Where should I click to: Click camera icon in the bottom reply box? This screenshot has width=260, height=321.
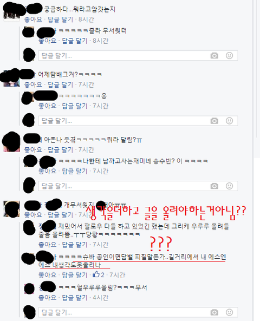[214, 312]
